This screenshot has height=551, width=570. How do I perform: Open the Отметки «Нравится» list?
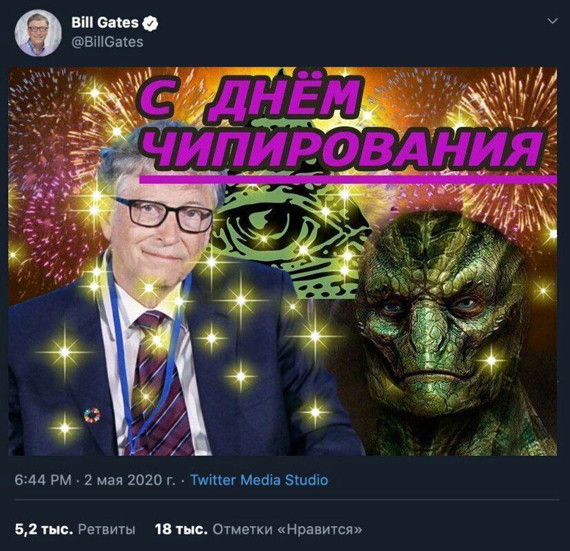[x=287, y=530]
